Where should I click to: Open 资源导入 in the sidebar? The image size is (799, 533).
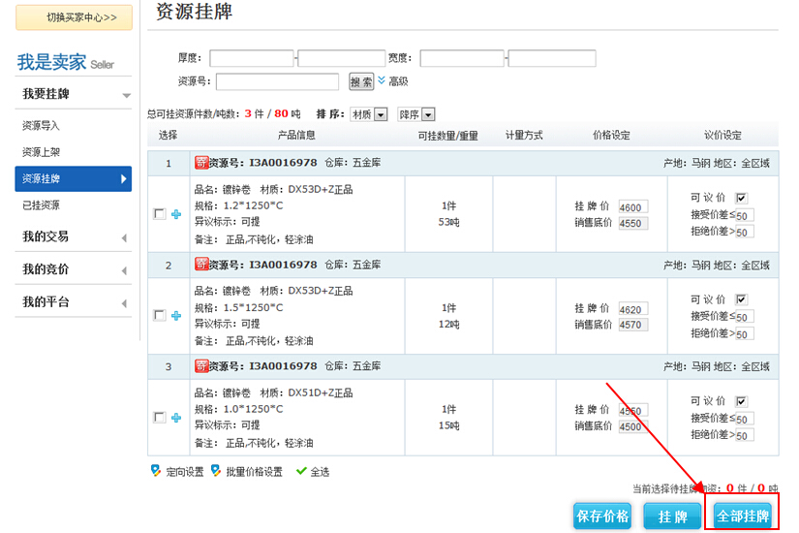[x=42, y=126]
